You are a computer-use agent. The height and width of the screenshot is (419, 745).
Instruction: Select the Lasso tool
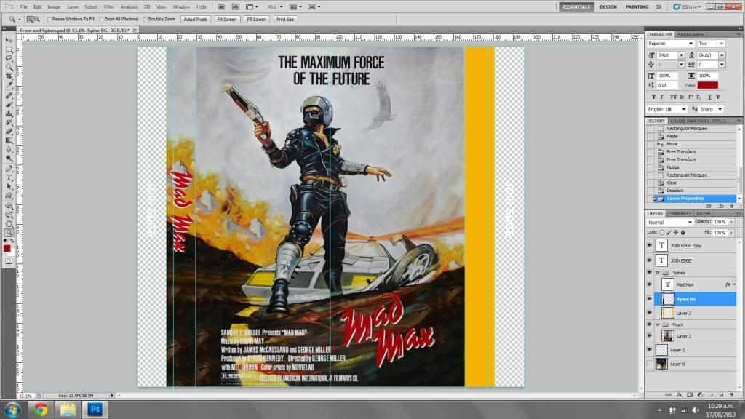(x=9, y=58)
